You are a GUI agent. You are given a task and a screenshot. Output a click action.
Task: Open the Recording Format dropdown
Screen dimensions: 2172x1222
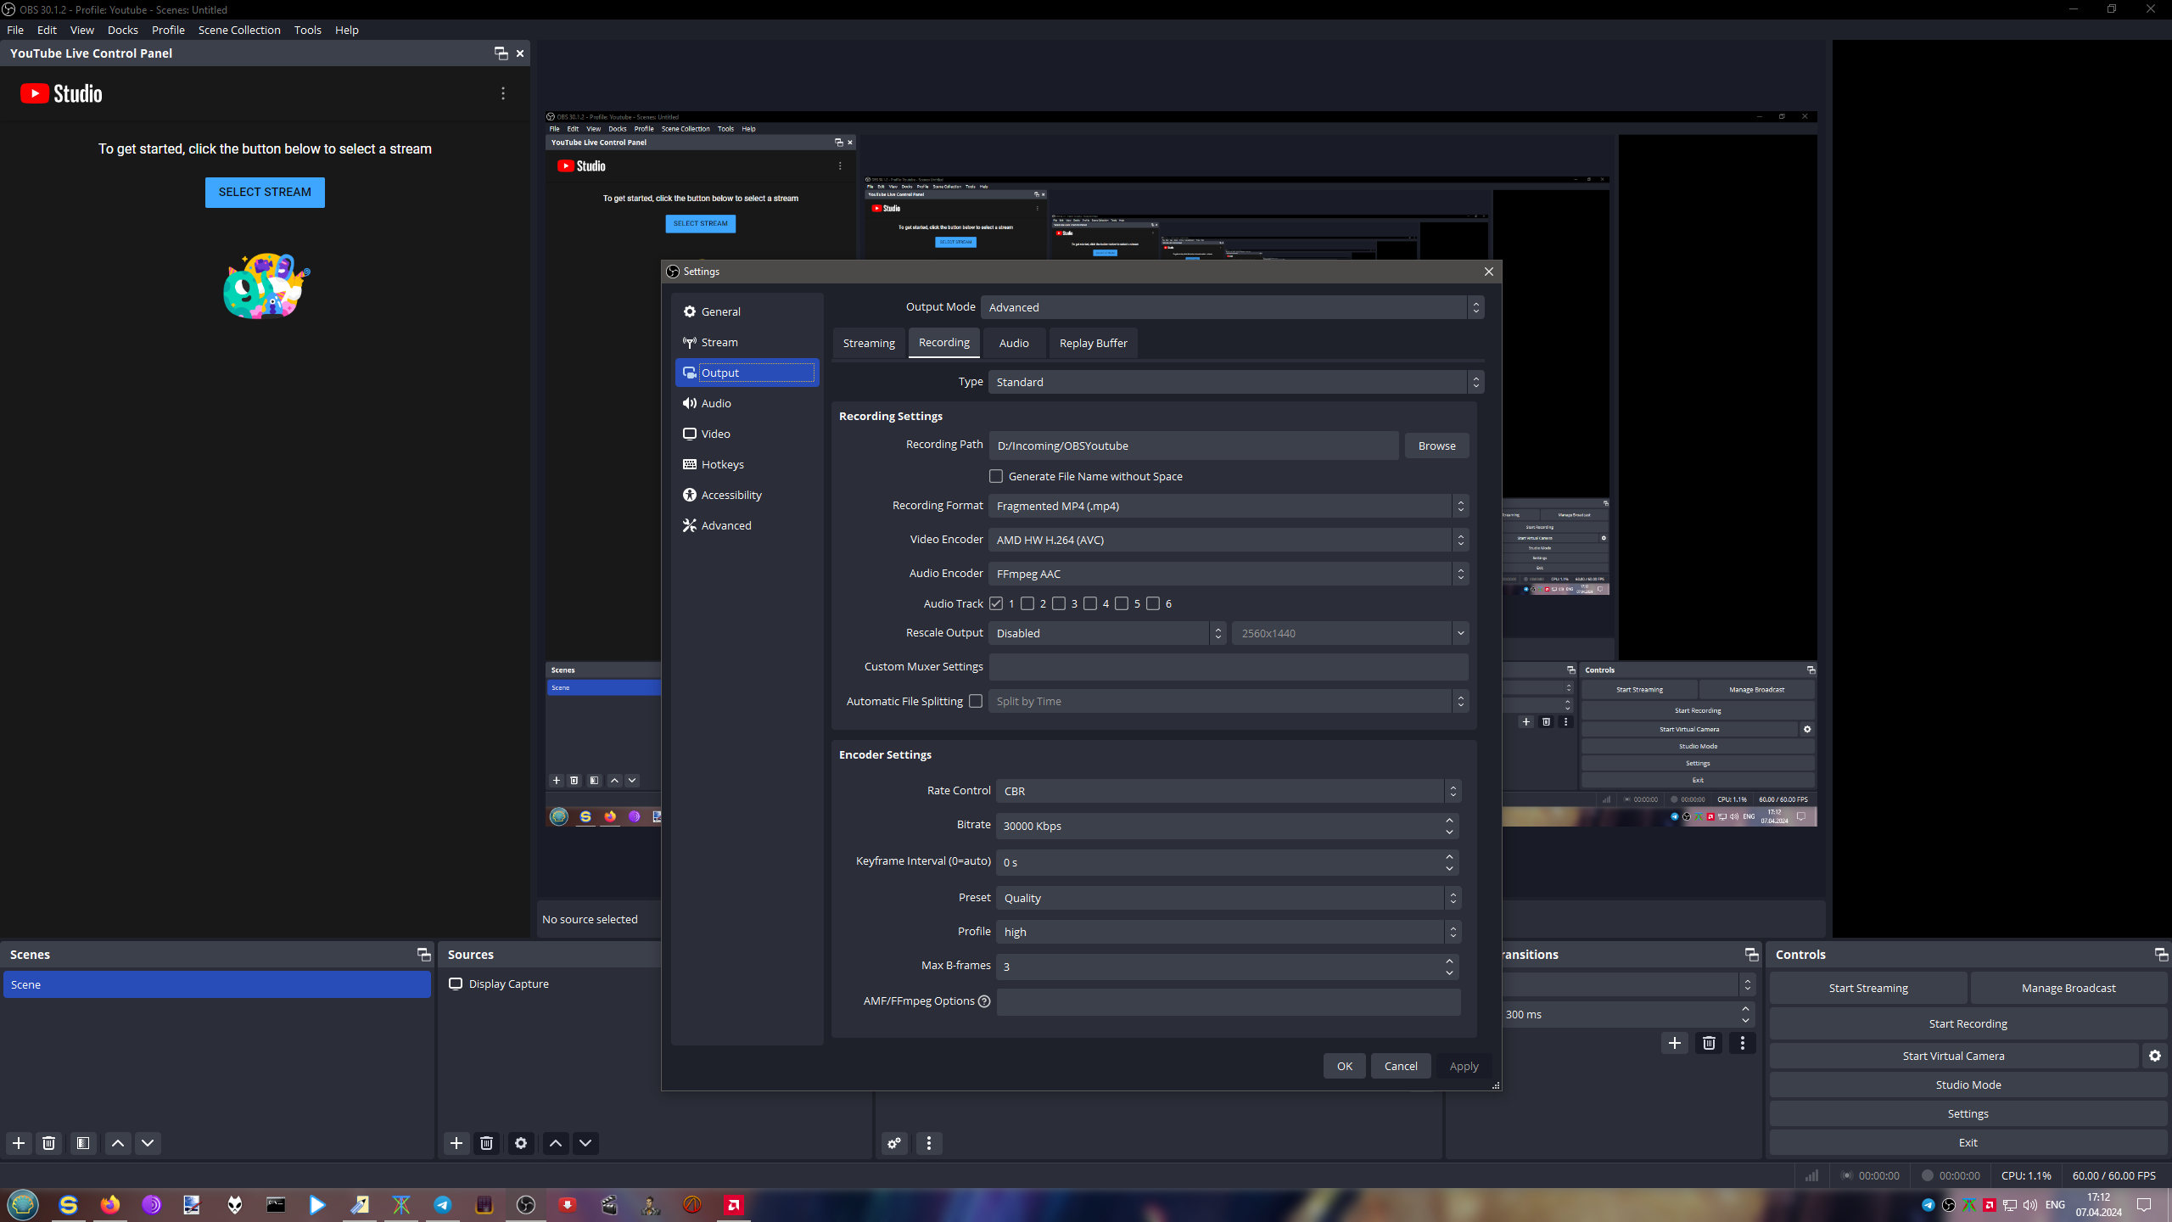tap(1228, 506)
